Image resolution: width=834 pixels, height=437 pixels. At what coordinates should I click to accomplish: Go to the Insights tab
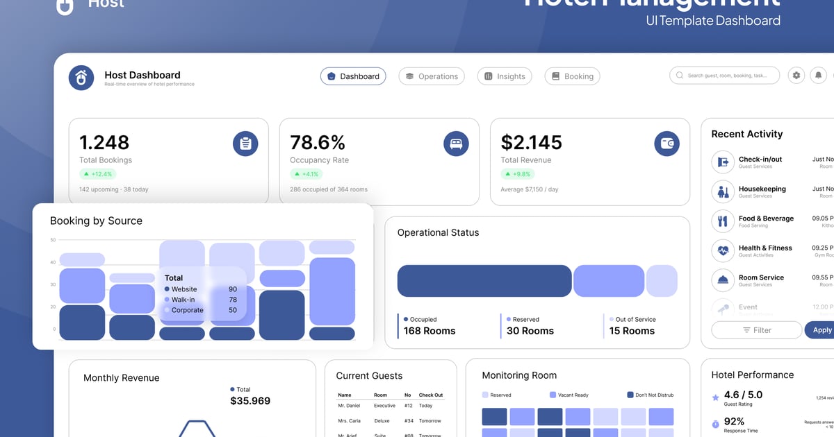(505, 76)
